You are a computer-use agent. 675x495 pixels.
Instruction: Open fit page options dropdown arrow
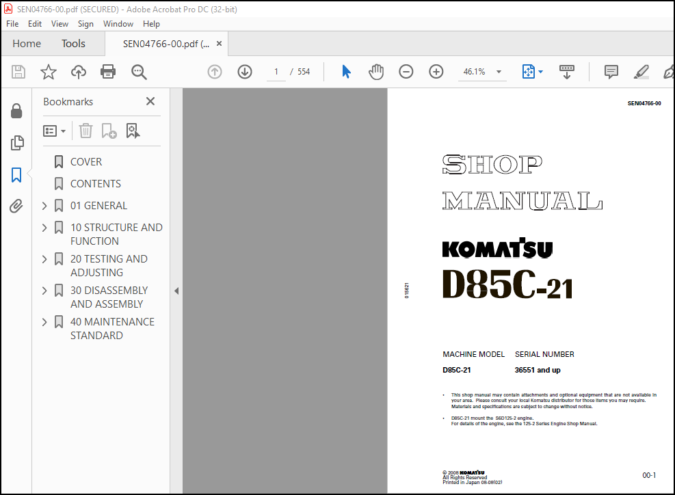pyautogui.click(x=541, y=72)
